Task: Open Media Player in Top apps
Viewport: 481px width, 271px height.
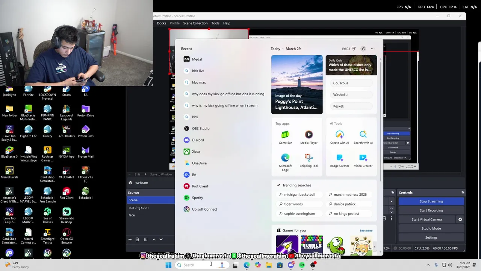Action: point(309,137)
